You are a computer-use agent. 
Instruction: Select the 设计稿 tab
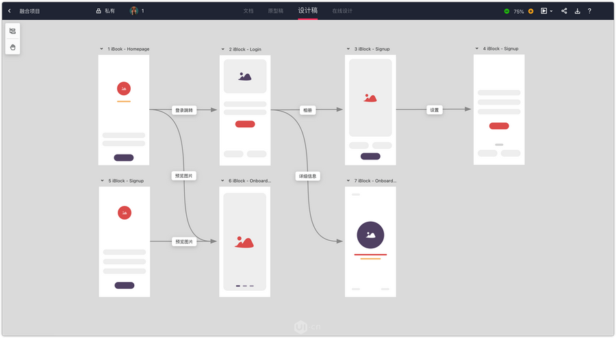pyautogui.click(x=307, y=10)
